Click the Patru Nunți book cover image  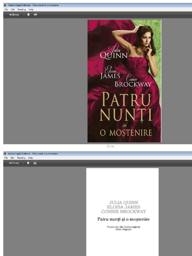[124, 81]
